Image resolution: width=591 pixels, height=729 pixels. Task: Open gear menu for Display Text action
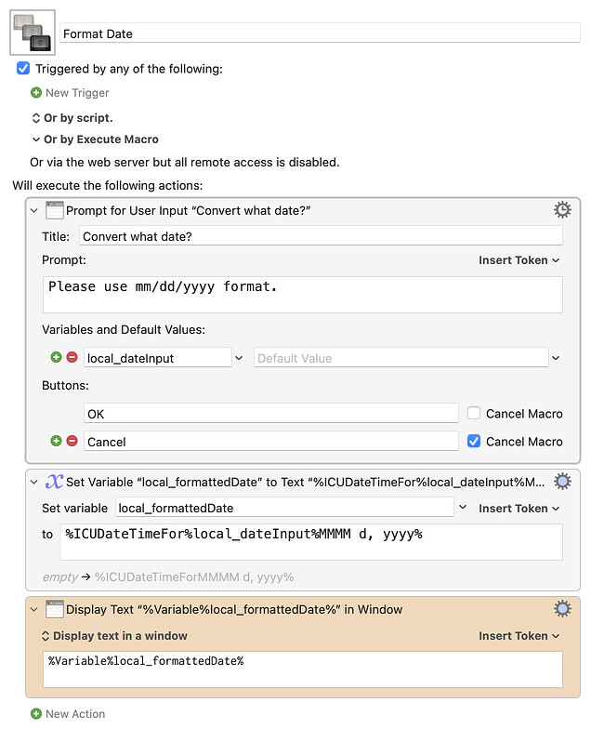(x=562, y=609)
